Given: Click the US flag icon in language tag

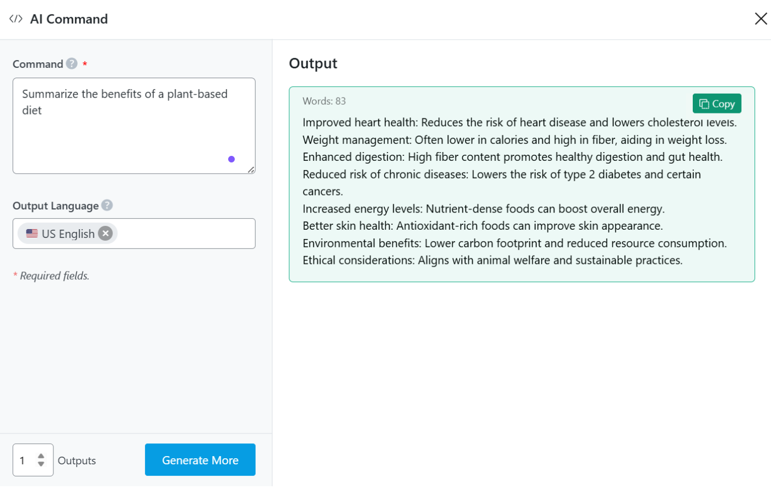Looking at the screenshot, I should click(32, 234).
